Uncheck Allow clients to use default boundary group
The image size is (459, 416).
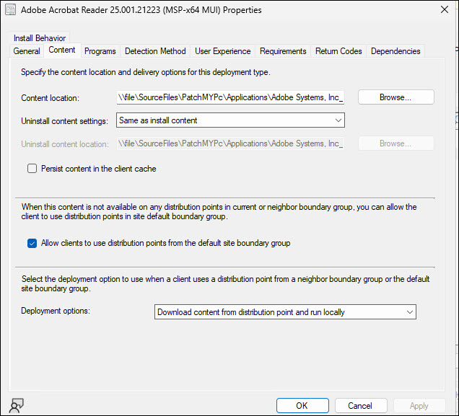[x=32, y=243]
